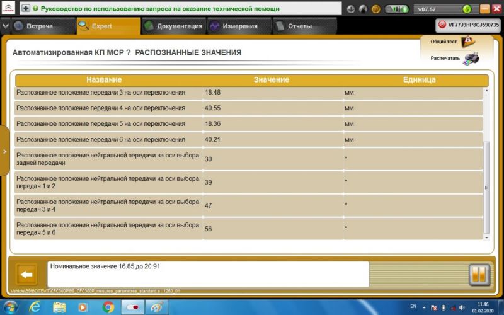Image resolution: width=504 pixels, height=315 pixels.
Task: Click the plus expander beside help title
Action: 26,9
